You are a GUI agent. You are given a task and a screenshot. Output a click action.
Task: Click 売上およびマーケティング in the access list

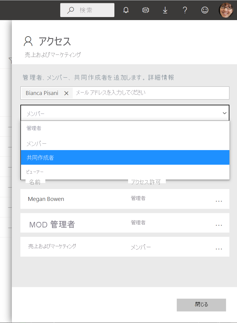tap(52, 246)
